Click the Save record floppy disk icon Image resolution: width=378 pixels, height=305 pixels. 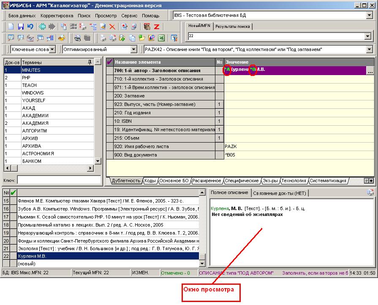click(x=21, y=27)
